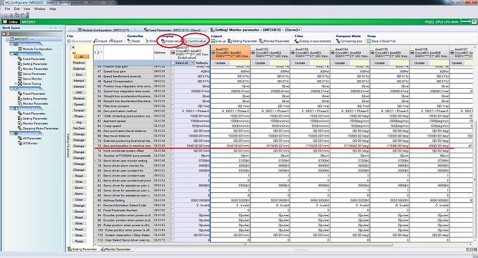
Task: Collapse the Distributed I/O tree section
Action: (12, 133)
